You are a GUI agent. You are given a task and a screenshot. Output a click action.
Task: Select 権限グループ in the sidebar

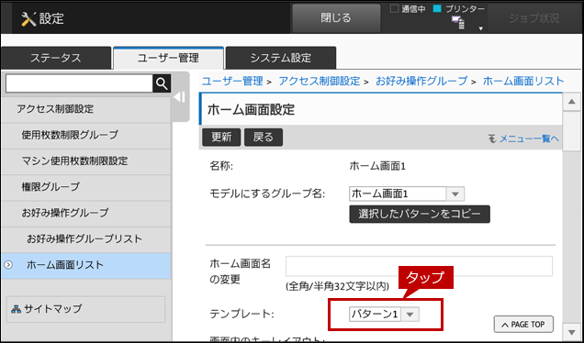[86, 187]
